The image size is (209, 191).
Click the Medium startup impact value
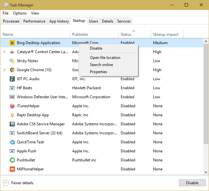point(160,43)
